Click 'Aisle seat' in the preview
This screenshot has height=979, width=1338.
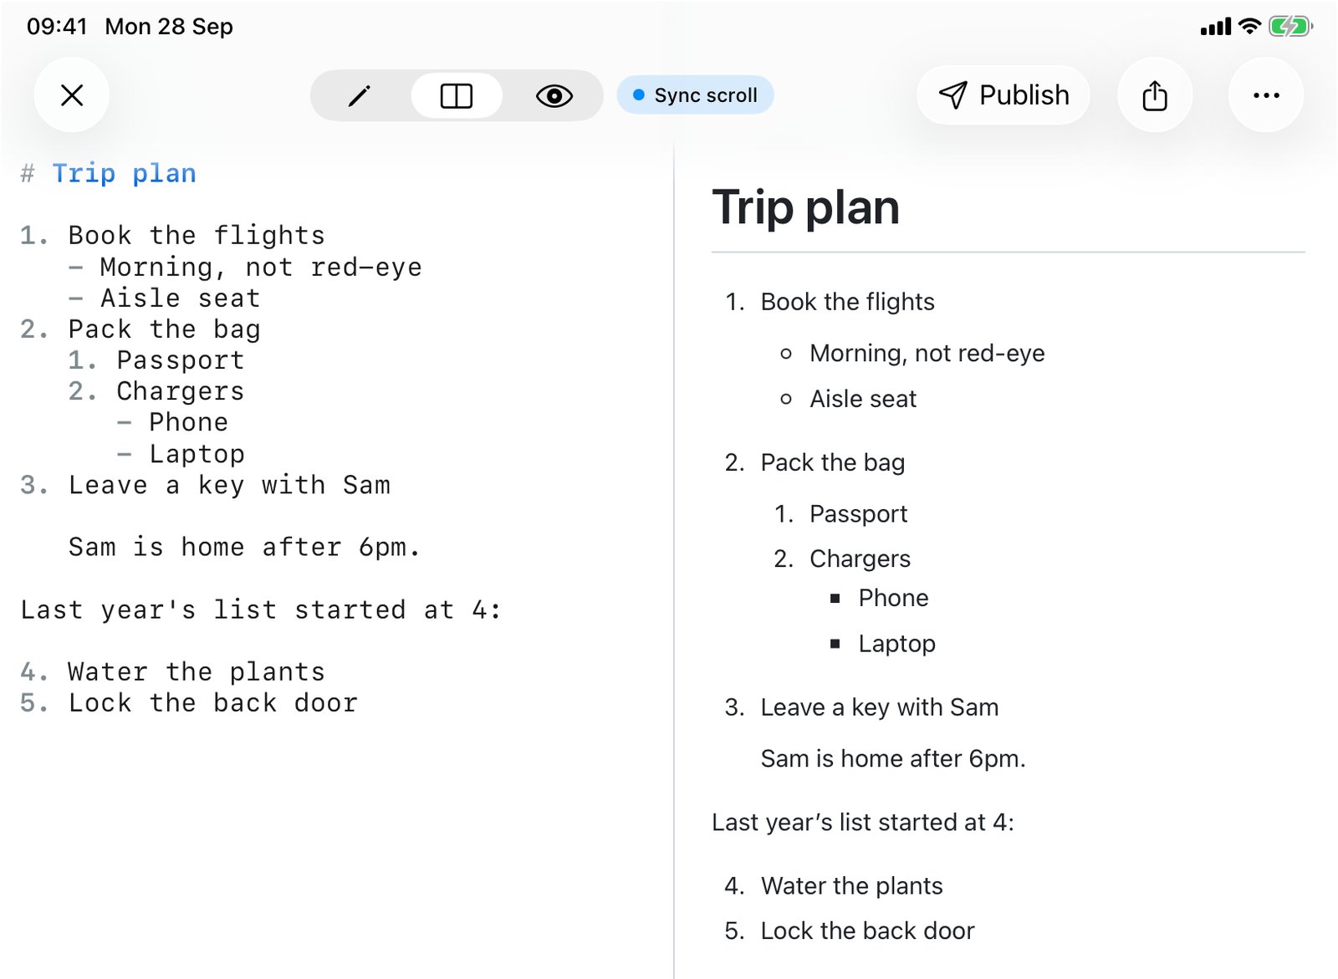coord(863,399)
